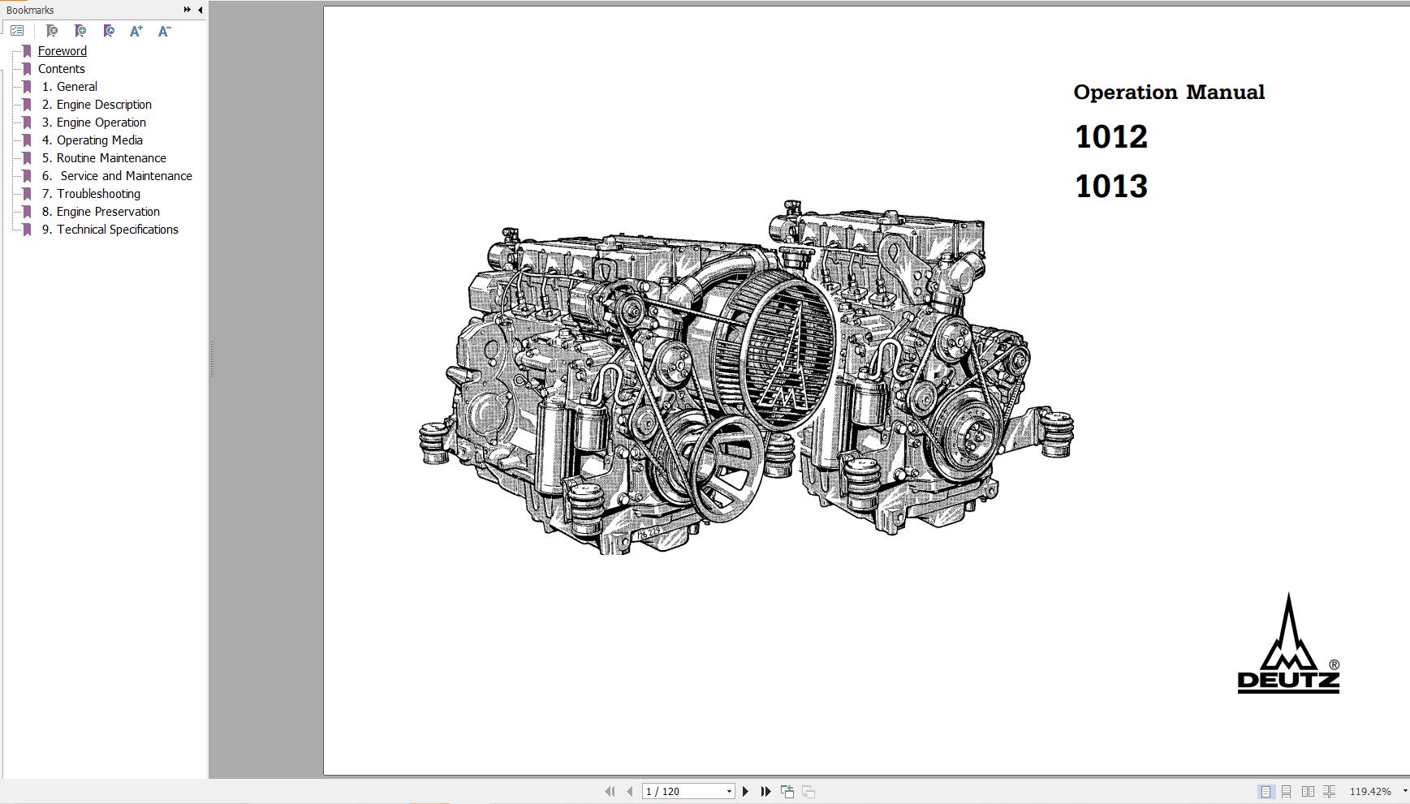Viewport: 1410px width, 804px height.
Task: Advance one page with the next page arrow
Action: point(746,790)
